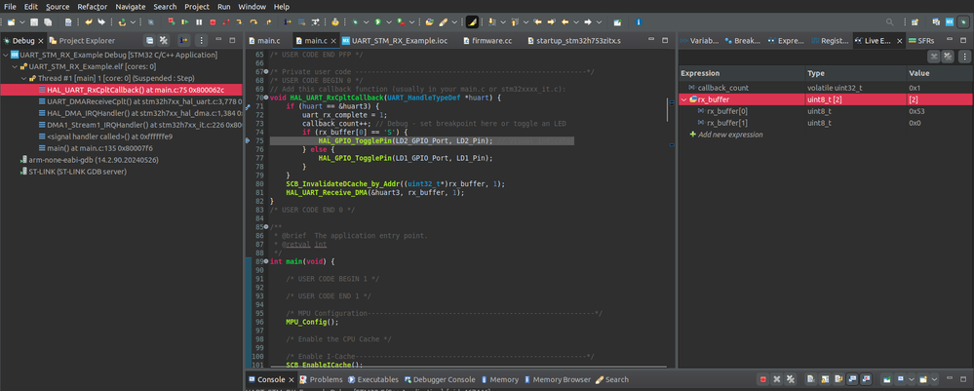Toggle Skip All Breakpoints toolbar icon
Image resolution: width=974 pixels, height=391 pixels.
pyautogui.click(x=151, y=21)
